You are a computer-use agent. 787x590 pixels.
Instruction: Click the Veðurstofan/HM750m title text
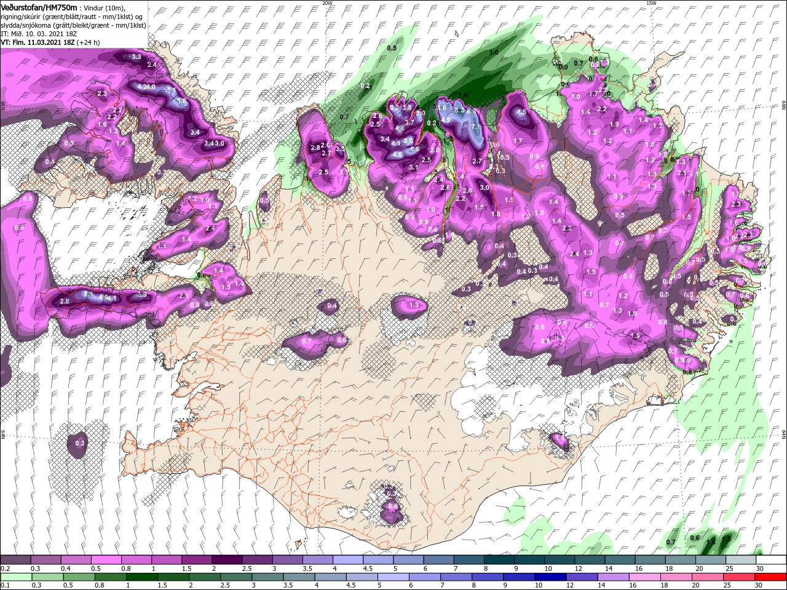[39, 7]
